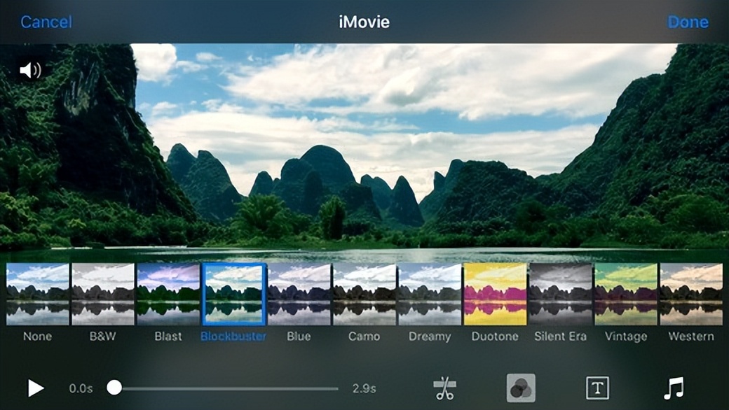Click the 0.0s current time readout
Screen dimensions: 729x410
coord(81,388)
